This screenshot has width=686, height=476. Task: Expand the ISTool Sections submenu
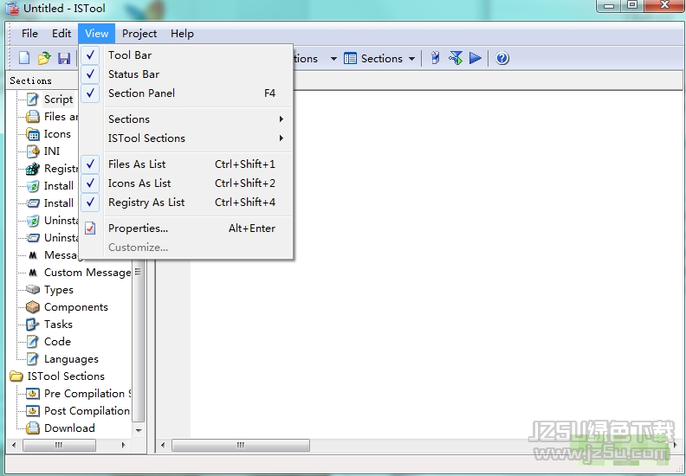(x=187, y=138)
